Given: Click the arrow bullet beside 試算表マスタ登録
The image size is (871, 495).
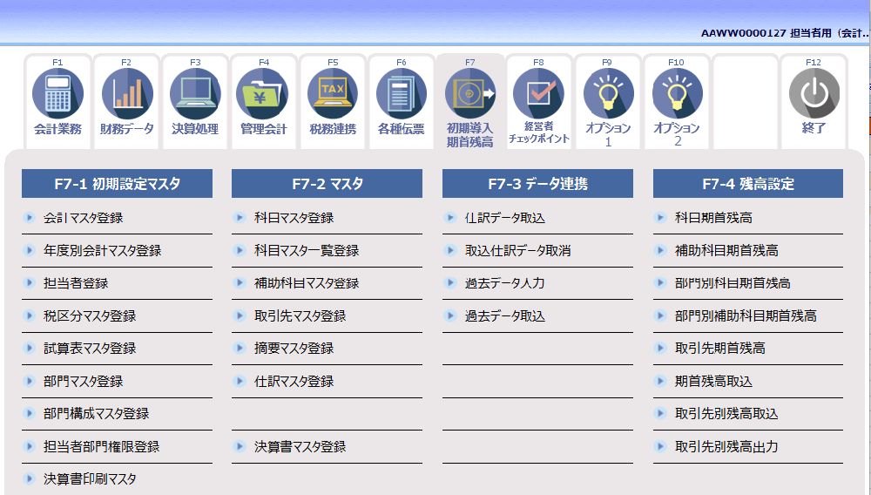Looking at the screenshot, I should click(29, 348).
